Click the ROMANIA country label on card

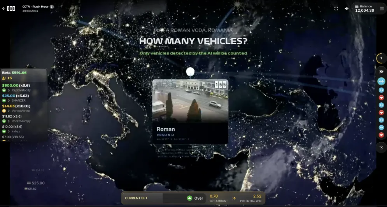(166, 135)
